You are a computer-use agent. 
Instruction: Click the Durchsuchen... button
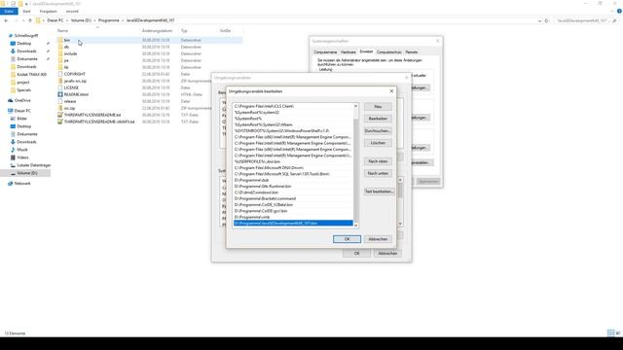tap(378, 130)
